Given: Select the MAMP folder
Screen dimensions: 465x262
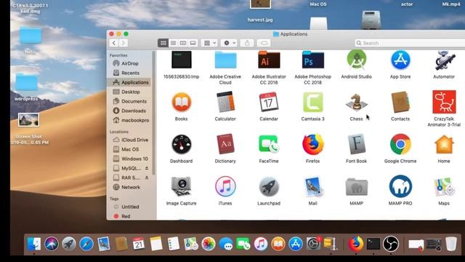Looking at the screenshot, I should tap(357, 187).
